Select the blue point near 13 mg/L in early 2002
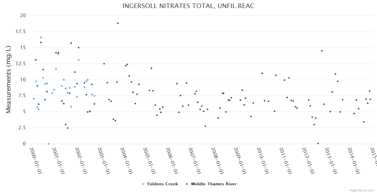Image resolution: width=377 pixels, height=193 pixels. pyautogui.click(x=79, y=60)
